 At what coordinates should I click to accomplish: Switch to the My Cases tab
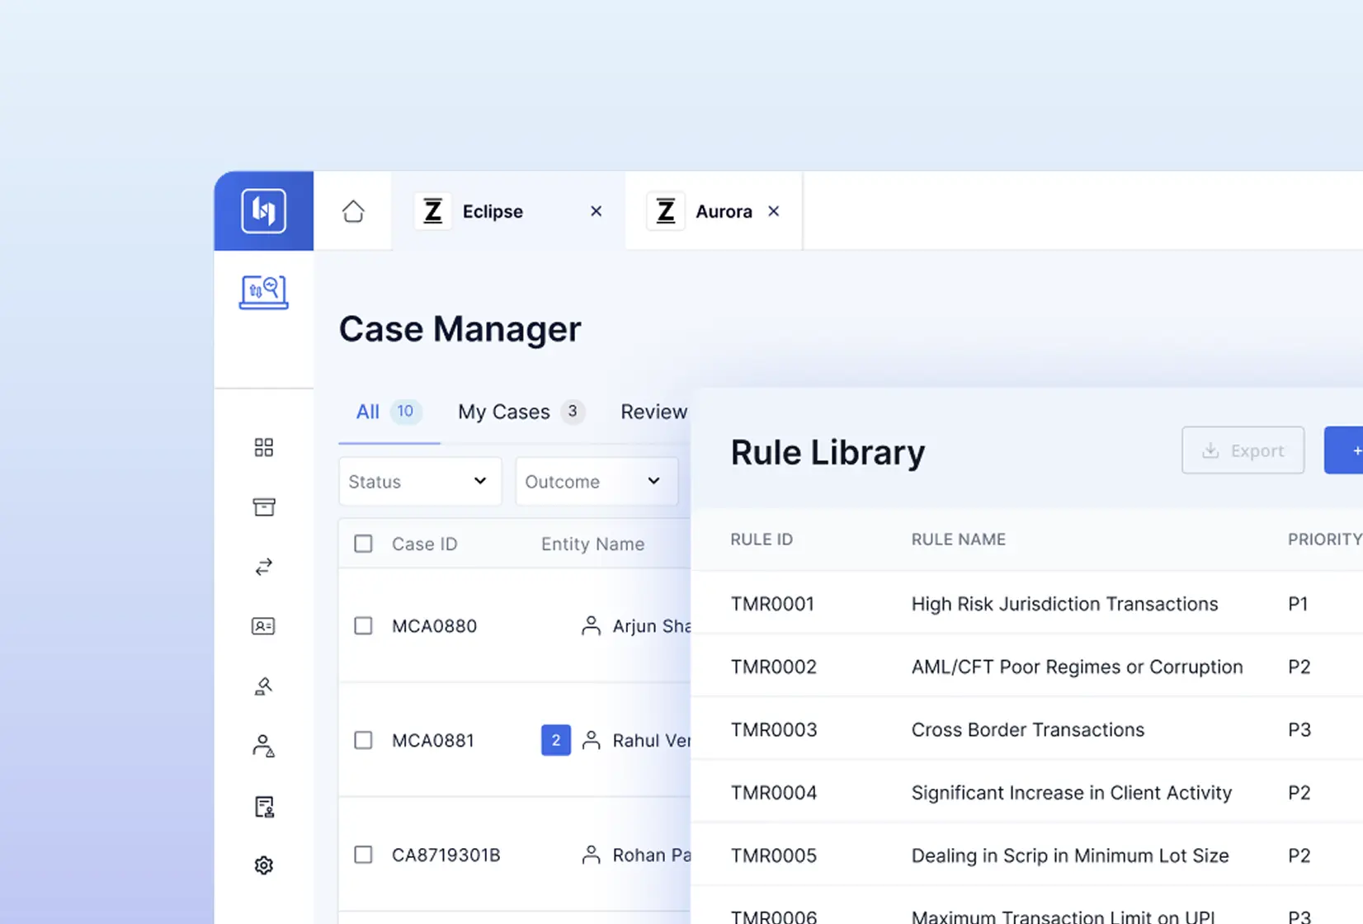point(521,412)
